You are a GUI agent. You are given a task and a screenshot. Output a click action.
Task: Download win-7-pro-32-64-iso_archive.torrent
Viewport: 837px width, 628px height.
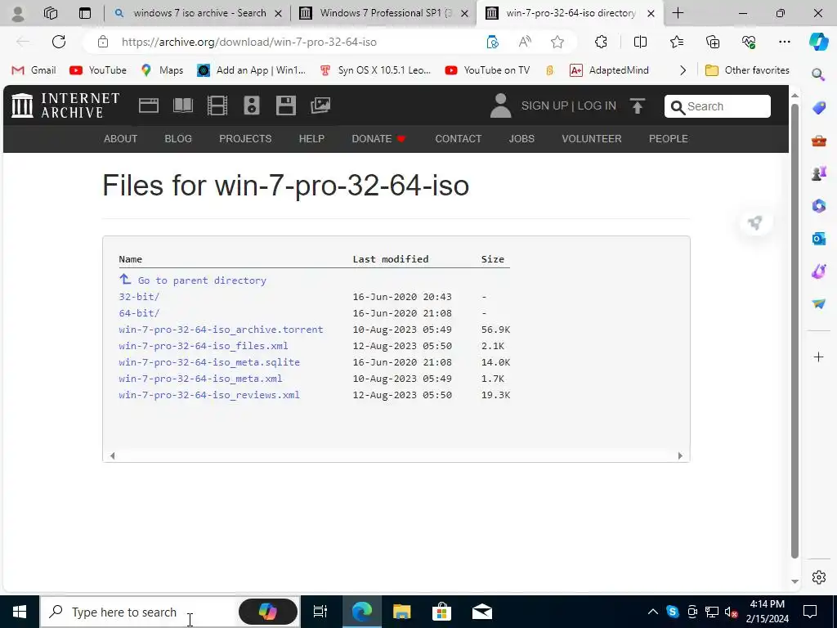click(x=221, y=330)
